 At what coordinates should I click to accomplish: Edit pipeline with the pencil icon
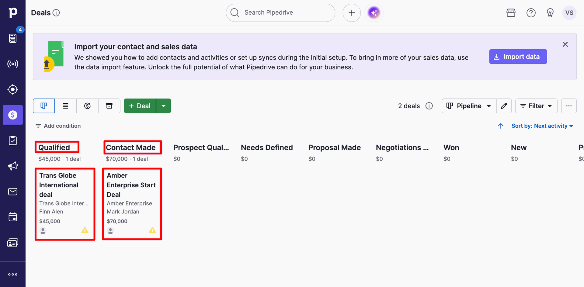(504, 106)
